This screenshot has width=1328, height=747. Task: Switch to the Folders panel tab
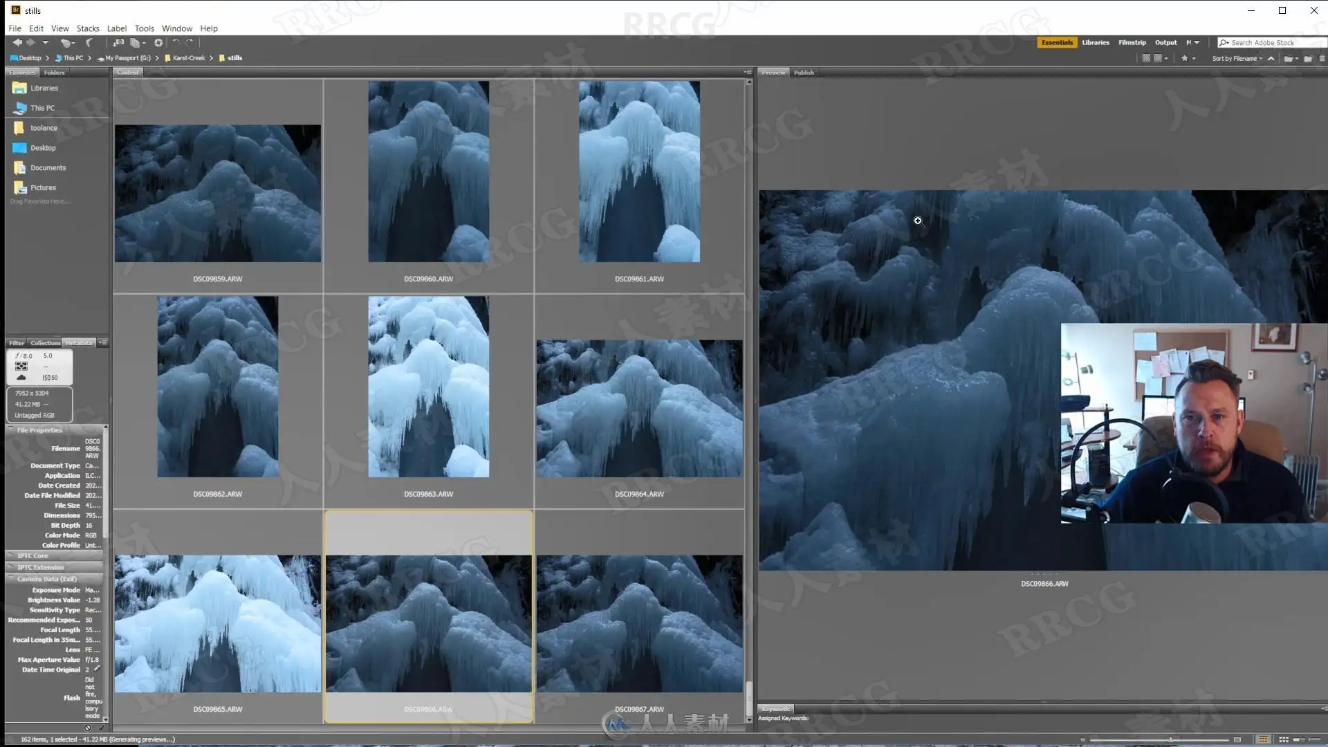coord(54,73)
